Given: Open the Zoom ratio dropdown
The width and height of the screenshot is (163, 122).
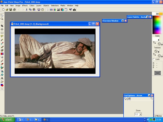Looking at the screenshot, I should (140, 114).
